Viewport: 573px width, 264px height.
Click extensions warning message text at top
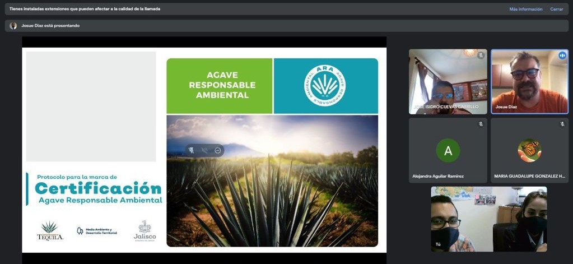(x=85, y=9)
